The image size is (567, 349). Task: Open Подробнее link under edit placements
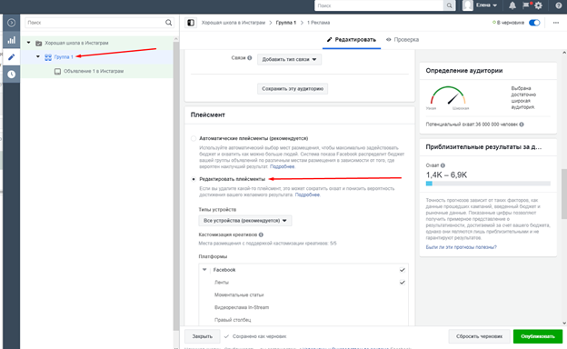pos(307,194)
